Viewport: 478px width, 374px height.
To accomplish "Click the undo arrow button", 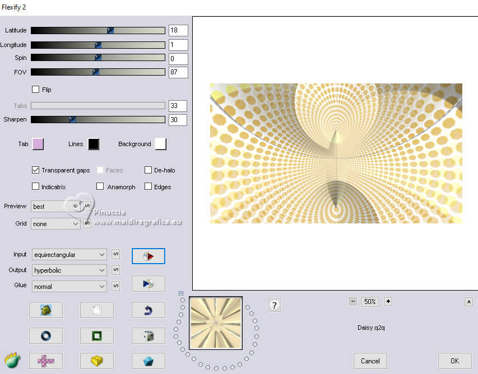I will pos(148,310).
